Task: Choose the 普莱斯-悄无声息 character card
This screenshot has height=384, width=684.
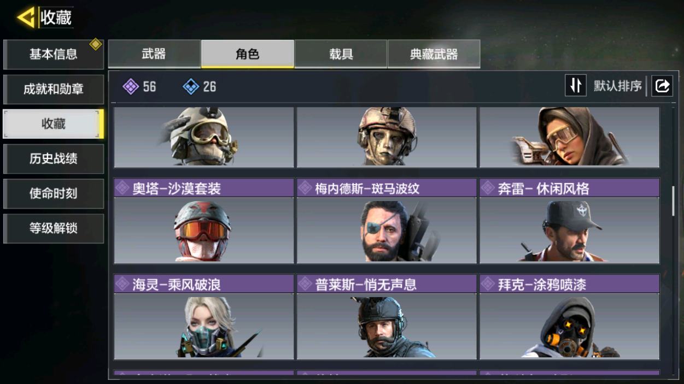Action: [387, 317]
